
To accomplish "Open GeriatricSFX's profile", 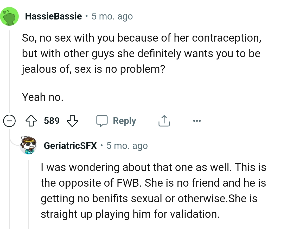I will (x=70, y=146).
